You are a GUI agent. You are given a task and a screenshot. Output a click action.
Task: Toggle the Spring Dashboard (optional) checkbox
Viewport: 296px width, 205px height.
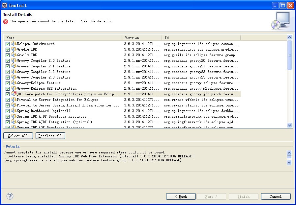tap(8, 111)
